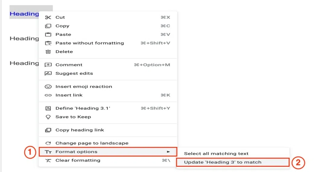Click the Delete trash icon
The width and height of the screenshot is (332, 172).
click(48, 52)
